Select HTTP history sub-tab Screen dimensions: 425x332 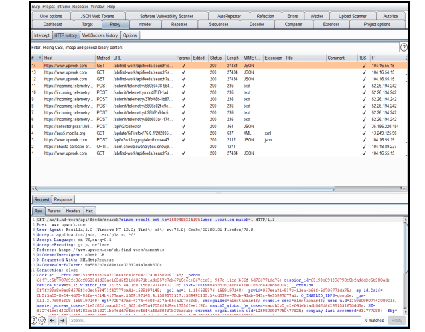point(66,35)
